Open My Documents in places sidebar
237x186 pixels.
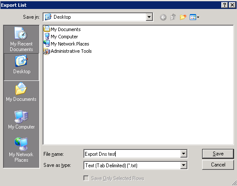[x=21, y=92]
